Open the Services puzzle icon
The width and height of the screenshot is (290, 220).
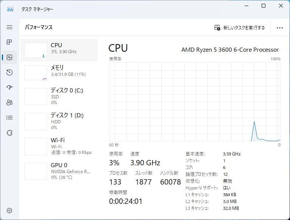pyautogui.click(x=9, y=133)
